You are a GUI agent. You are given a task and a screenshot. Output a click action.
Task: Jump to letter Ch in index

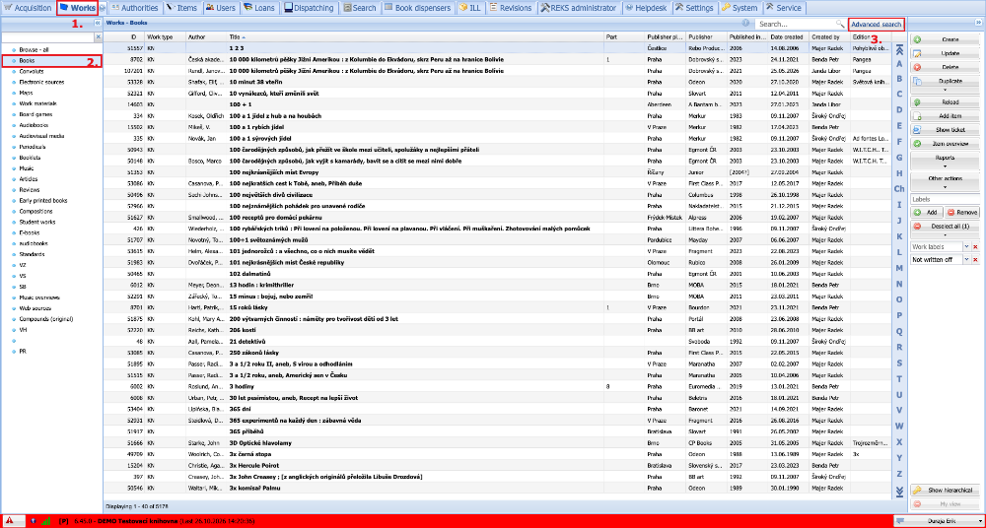coord(899,188)
